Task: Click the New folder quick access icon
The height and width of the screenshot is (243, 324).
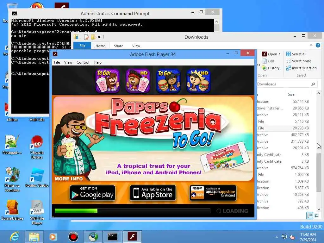Action: click(x=93, y=37)
